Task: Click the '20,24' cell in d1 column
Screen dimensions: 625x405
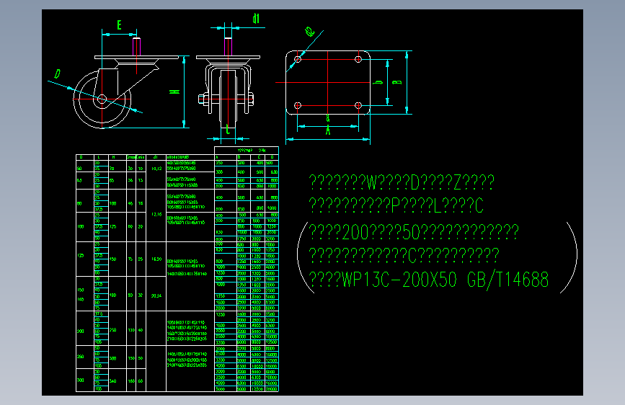Action: pos(156,295)
